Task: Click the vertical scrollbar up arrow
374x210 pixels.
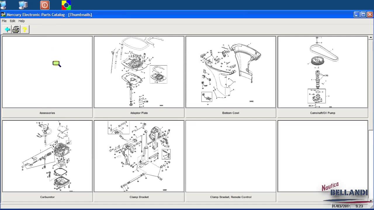Action: coord(371,37)
